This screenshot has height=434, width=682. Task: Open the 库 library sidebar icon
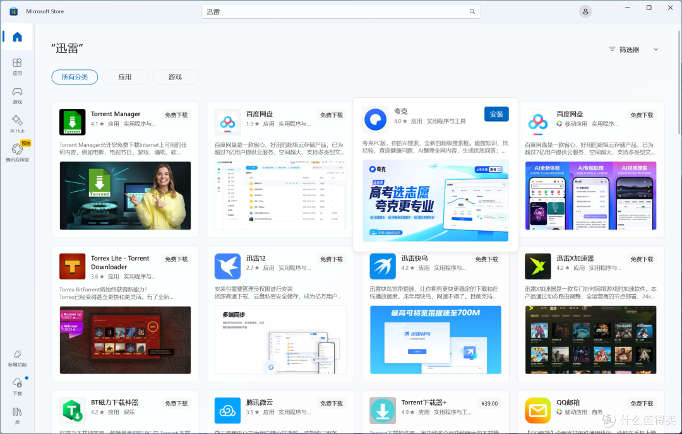click(x=17, y=416)
